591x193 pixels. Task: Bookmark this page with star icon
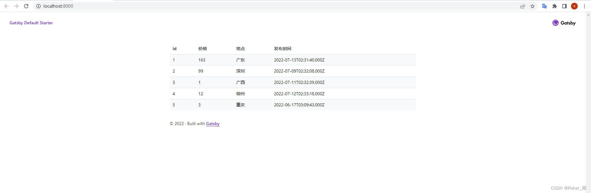point(532,6)
